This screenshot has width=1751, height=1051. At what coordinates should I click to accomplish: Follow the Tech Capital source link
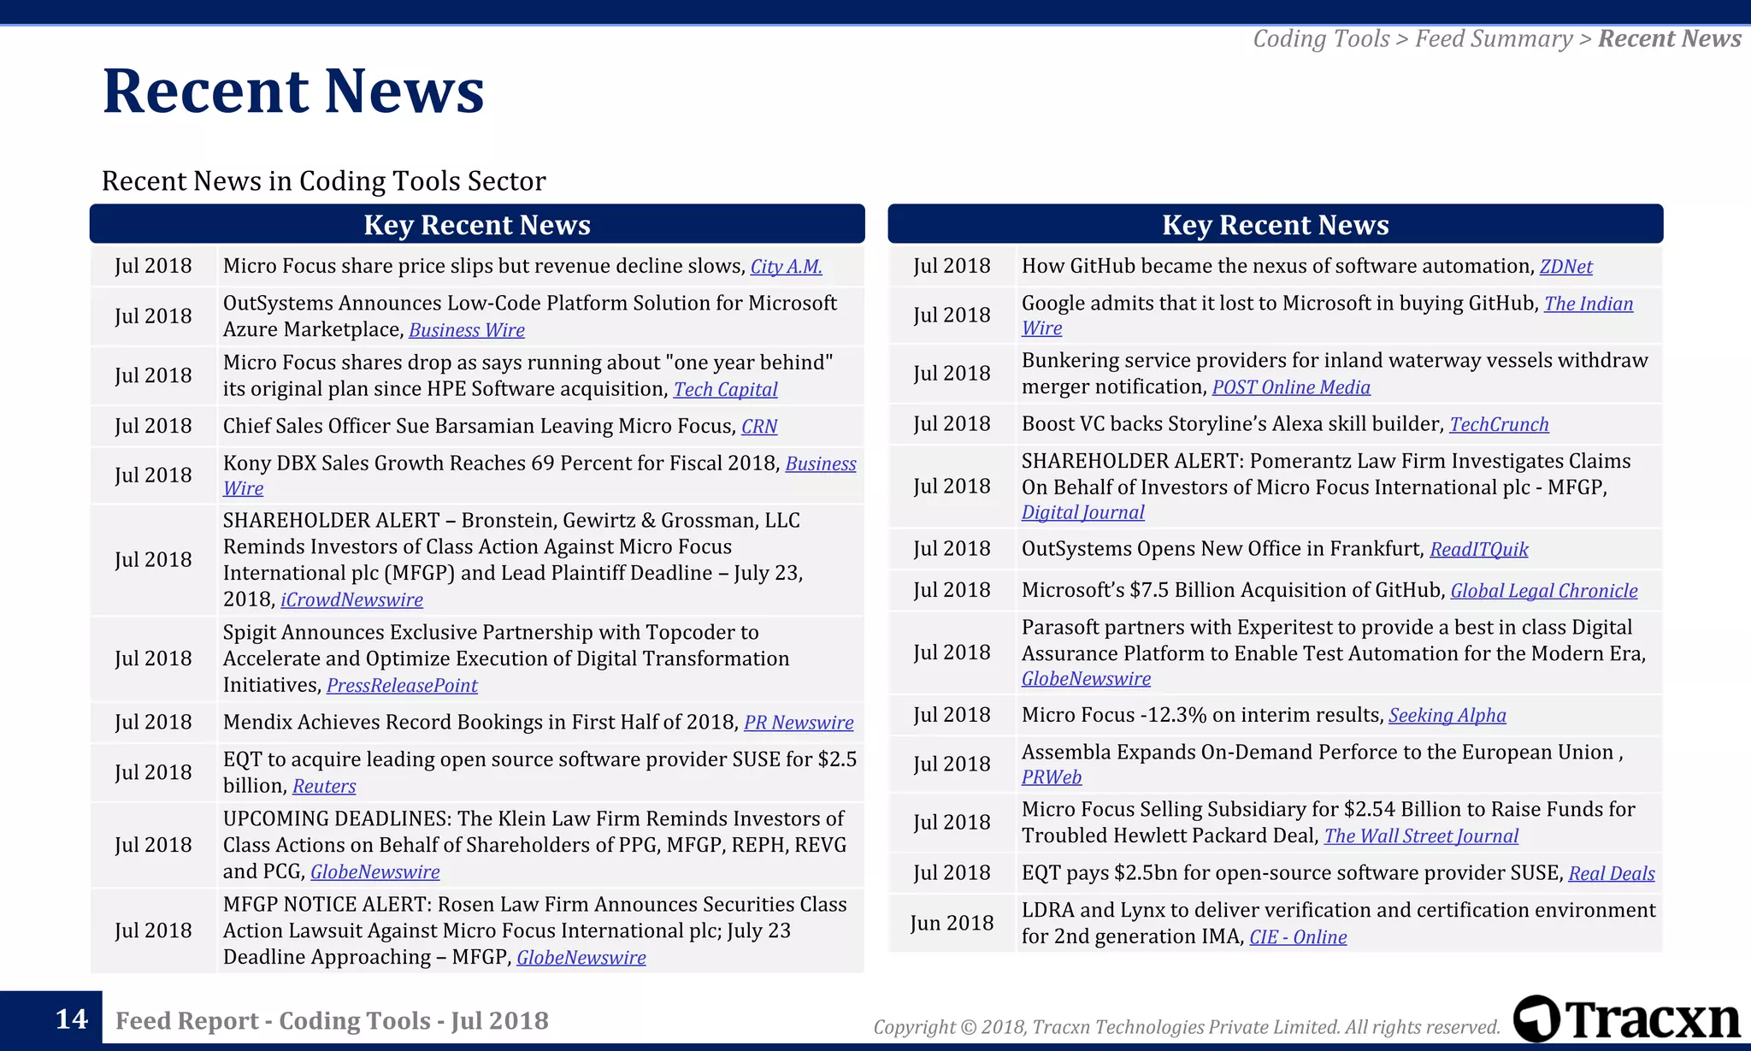click(725, 390)
